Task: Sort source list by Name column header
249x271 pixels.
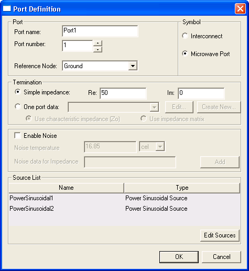Action: pyautogui.click(x=66, y=188)
